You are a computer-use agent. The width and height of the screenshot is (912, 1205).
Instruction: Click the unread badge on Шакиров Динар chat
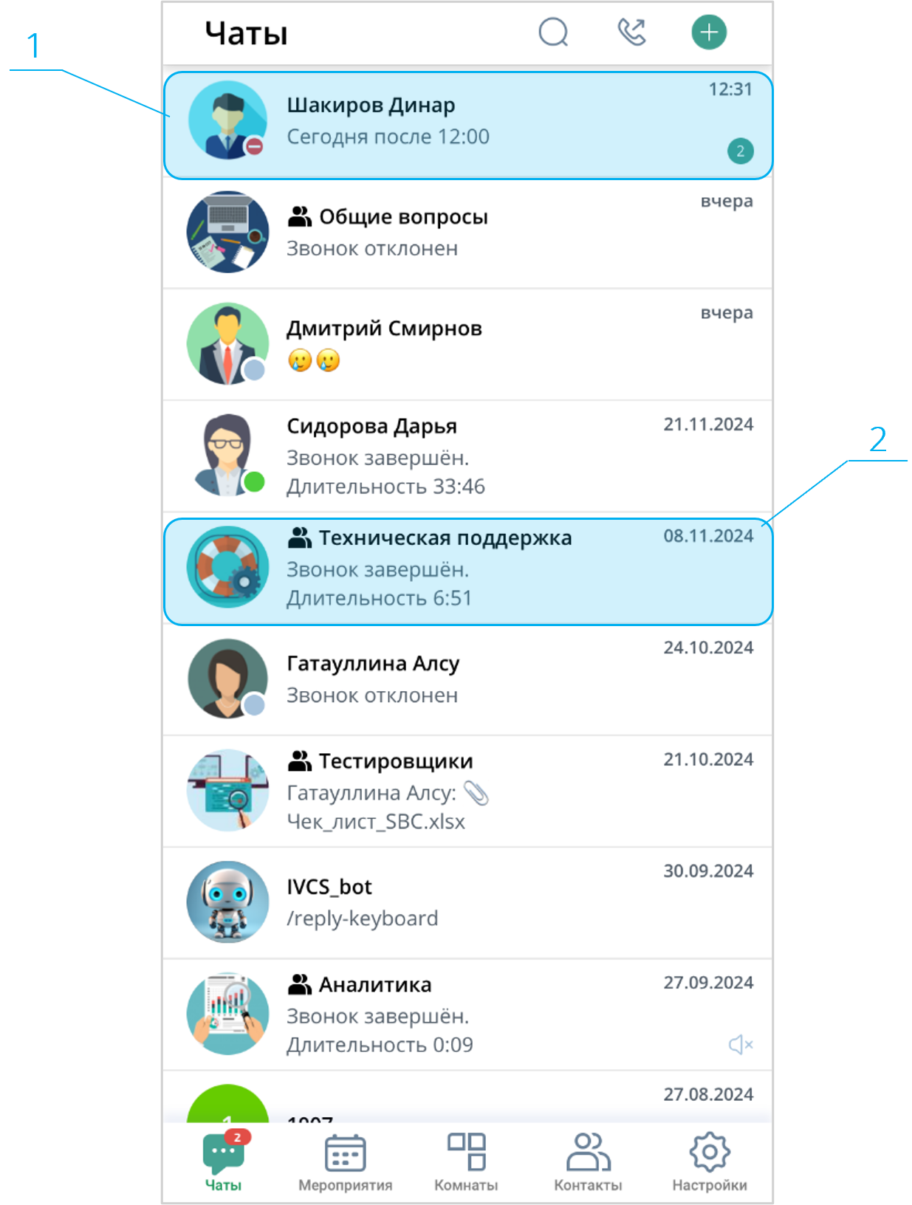pos(741,151)
